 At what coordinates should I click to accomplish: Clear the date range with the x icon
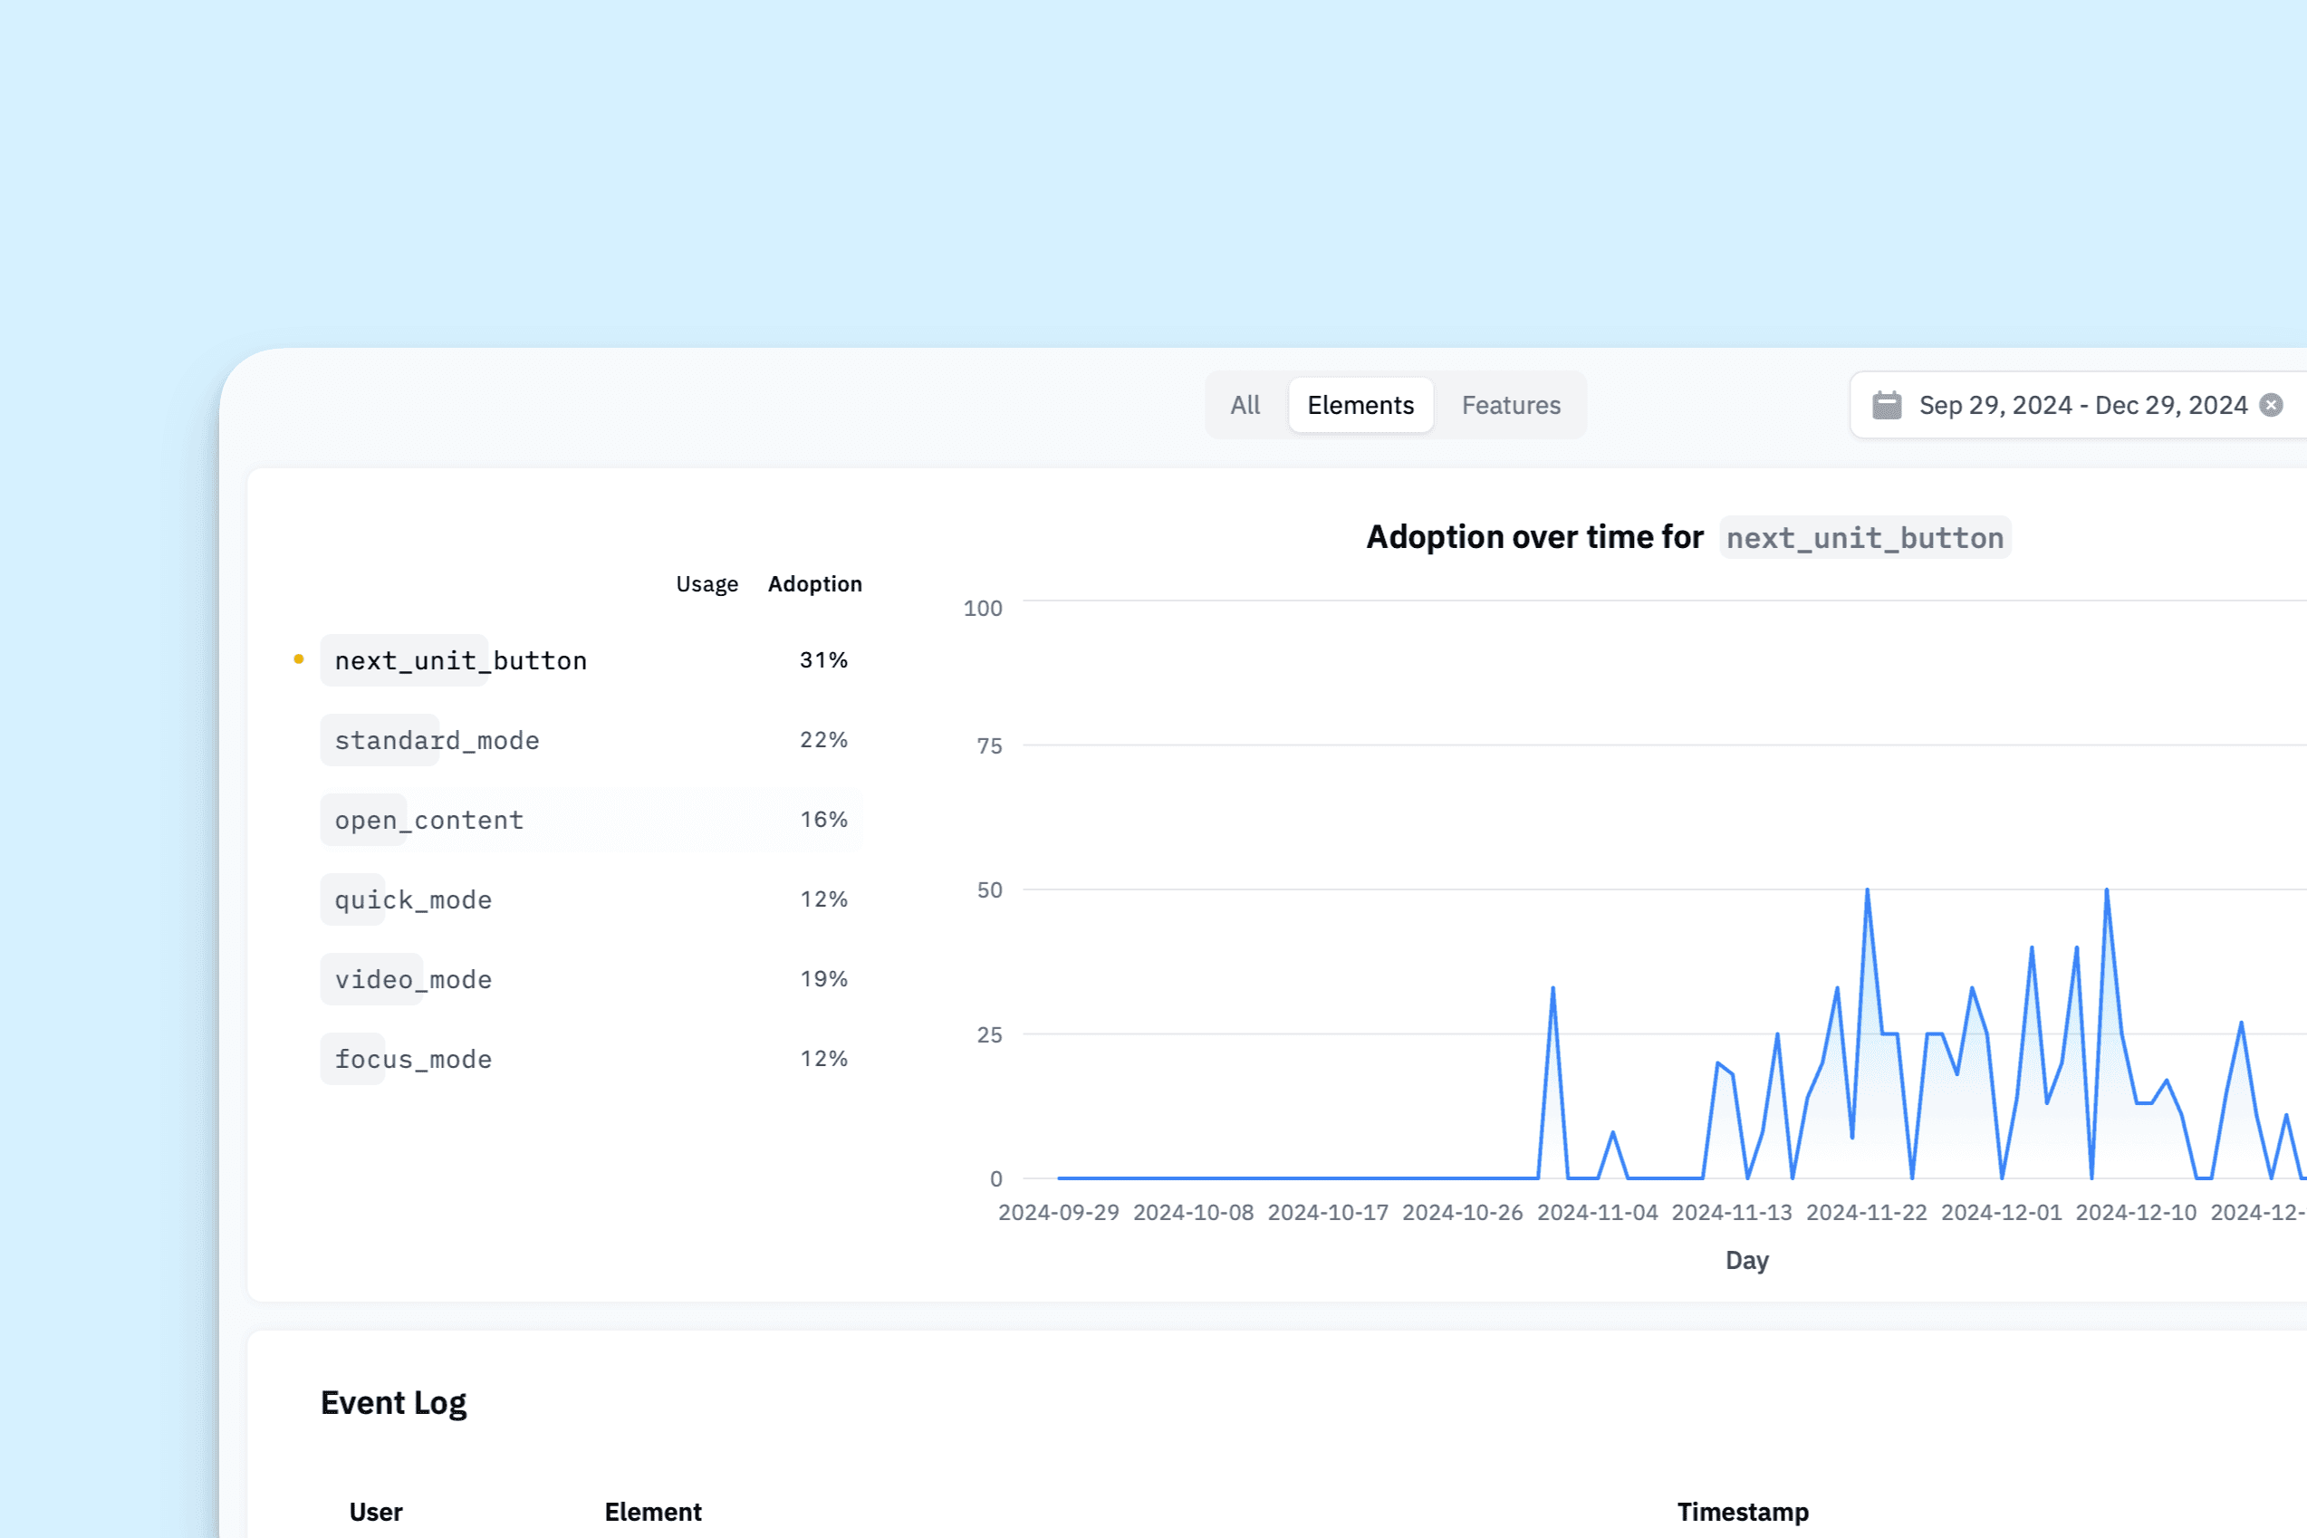(x=2271, y=405)
